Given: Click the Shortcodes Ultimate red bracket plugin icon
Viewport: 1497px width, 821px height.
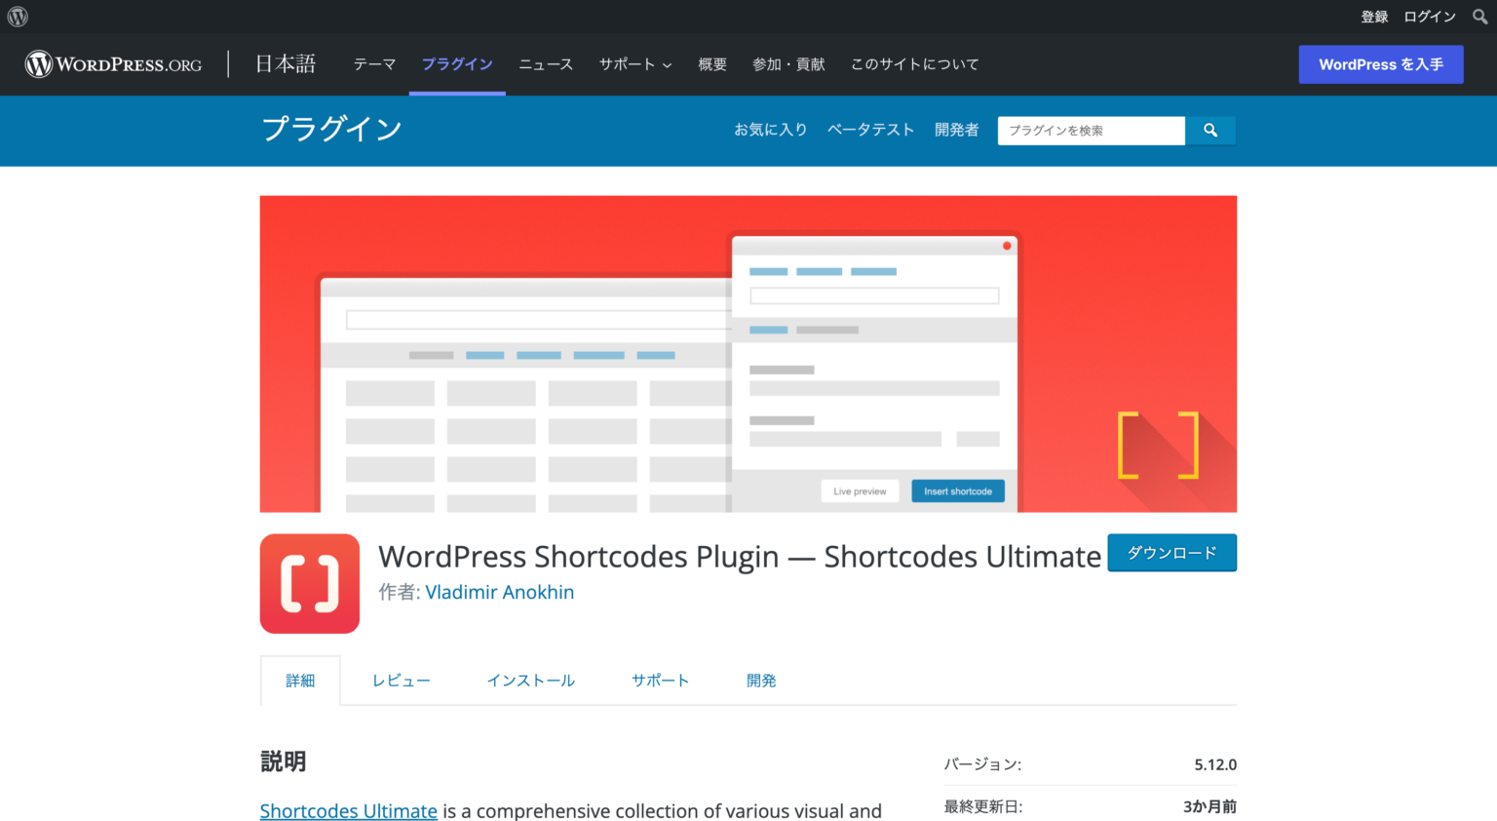Looking at the screenshot, I should [x=310, y=583].
